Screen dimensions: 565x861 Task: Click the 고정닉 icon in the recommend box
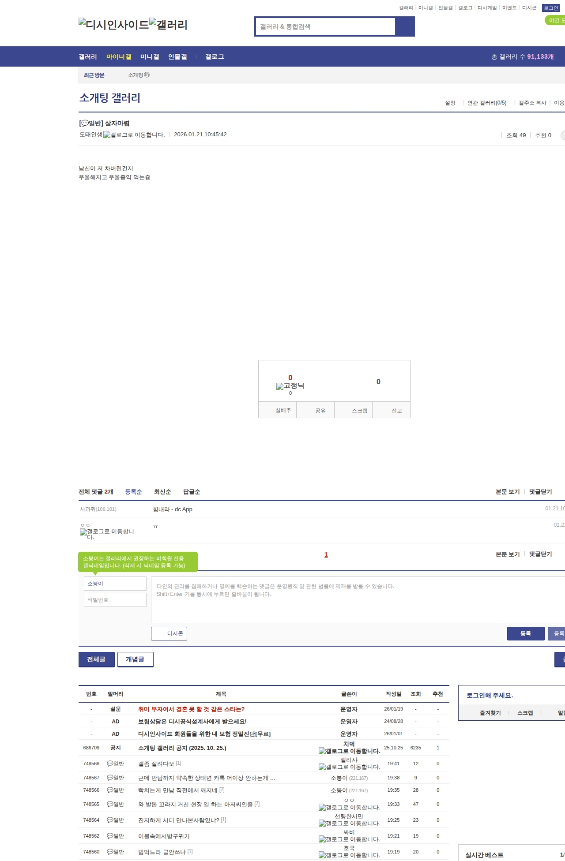(290, 386)
